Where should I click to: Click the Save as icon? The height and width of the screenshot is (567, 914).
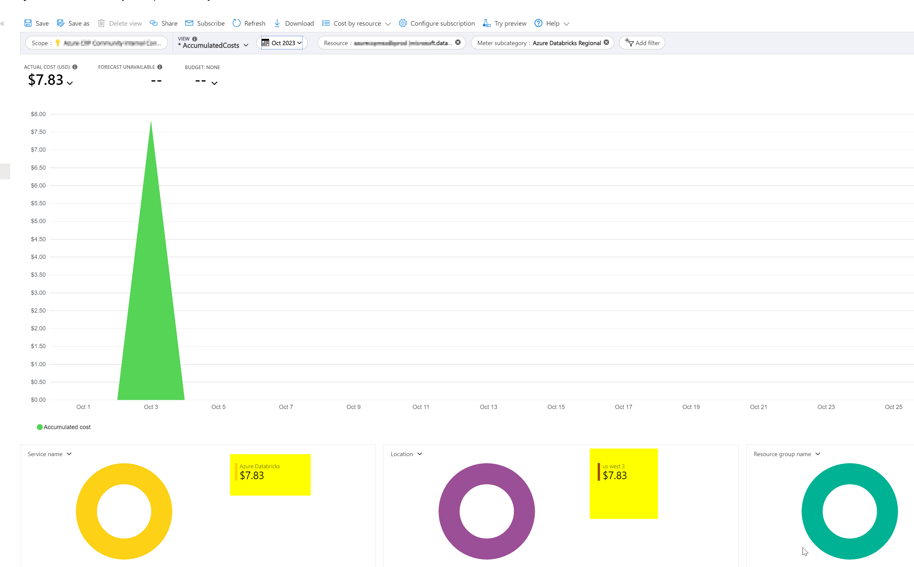point(60,23)
